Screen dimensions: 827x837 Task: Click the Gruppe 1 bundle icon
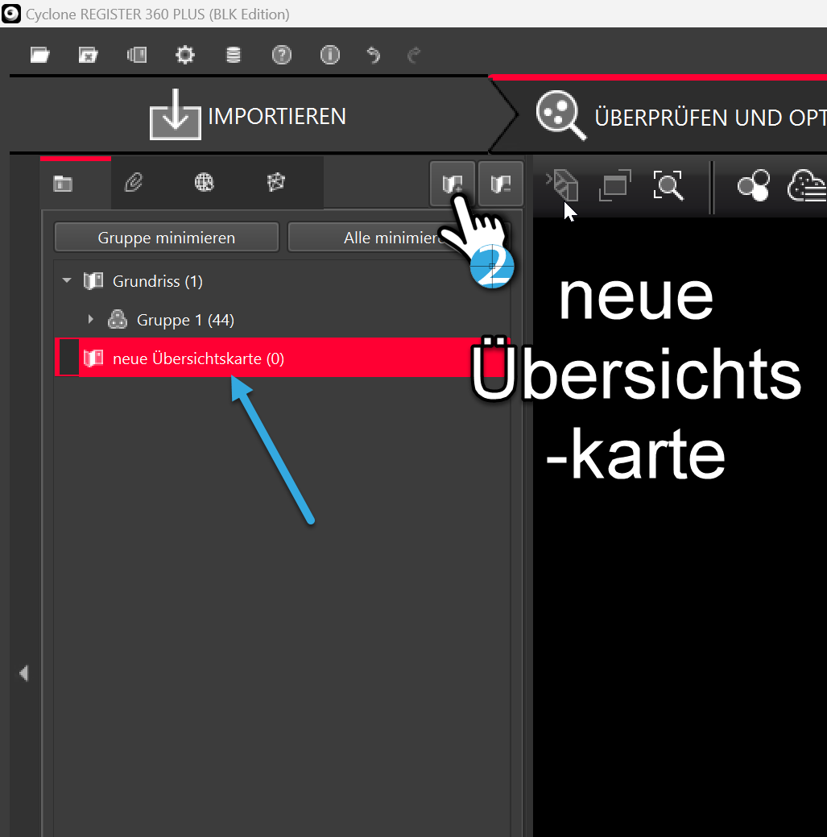point(118,319)
